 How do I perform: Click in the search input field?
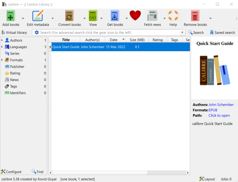(109, 33)
